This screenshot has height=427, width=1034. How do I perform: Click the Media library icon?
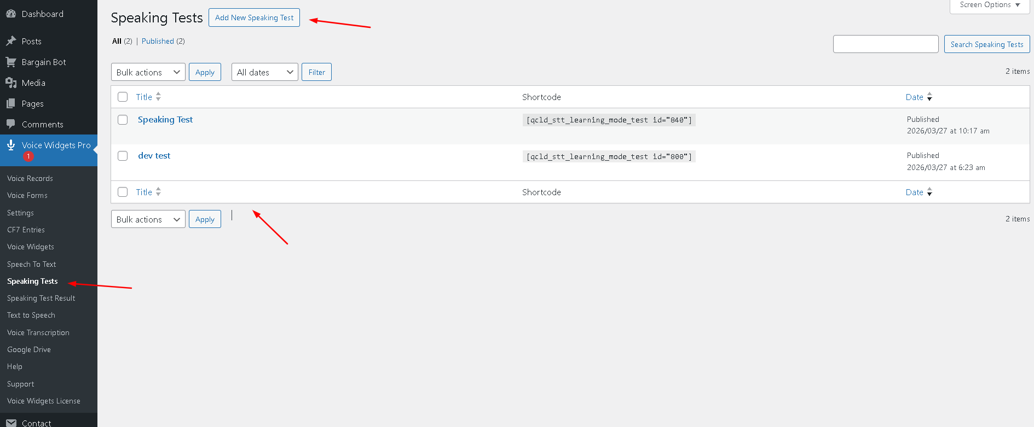click(x=11, y=83)
